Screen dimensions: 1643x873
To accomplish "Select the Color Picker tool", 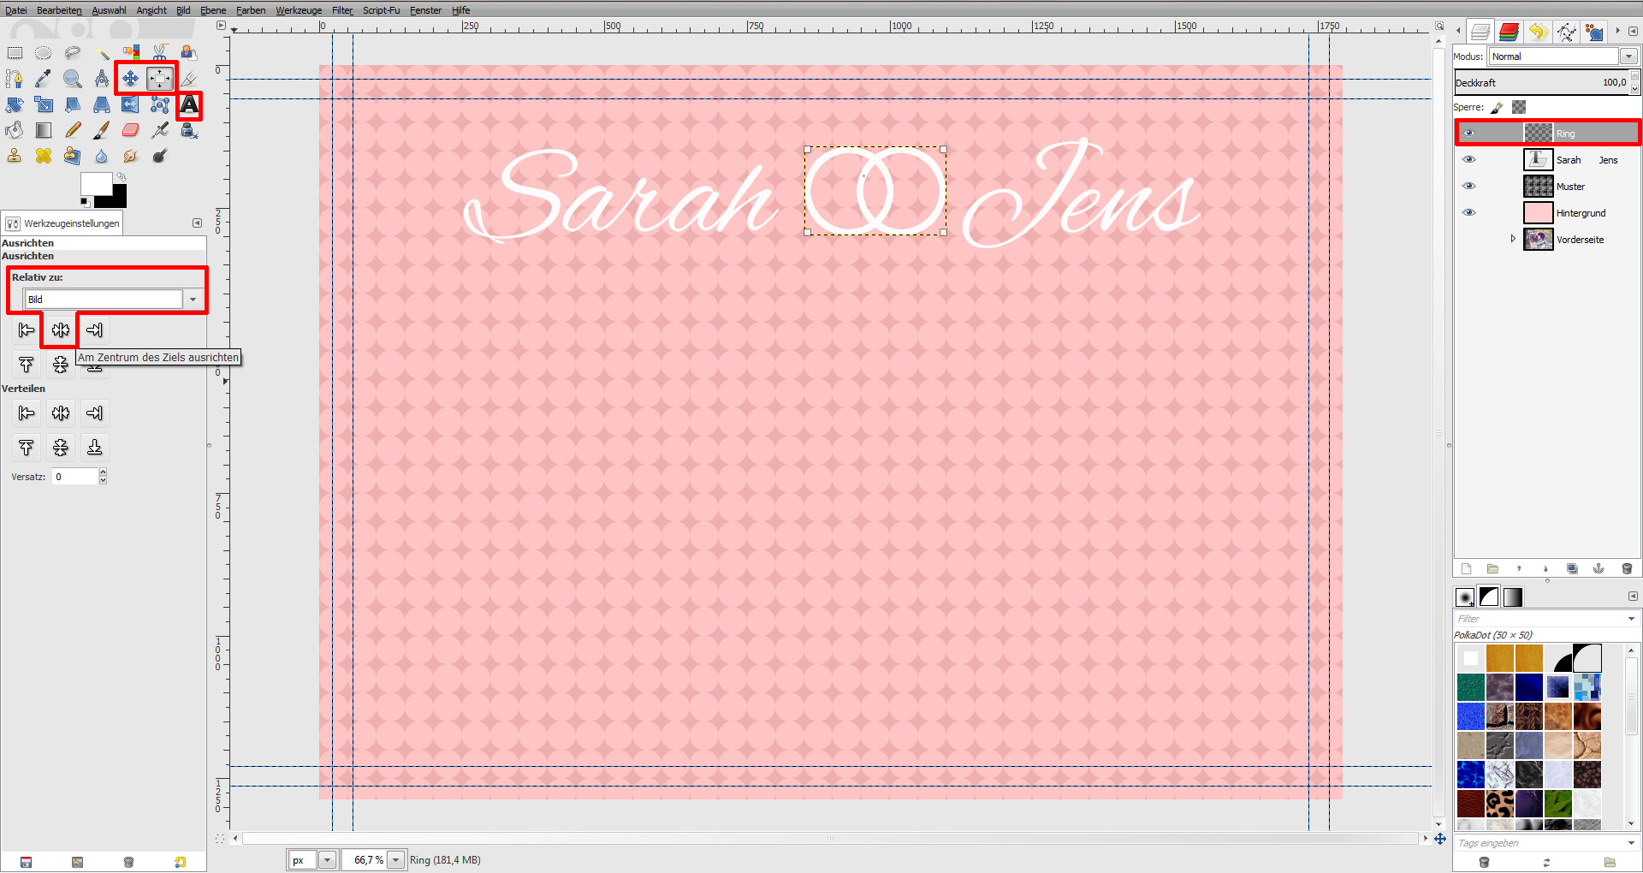I will pos(43,78).
